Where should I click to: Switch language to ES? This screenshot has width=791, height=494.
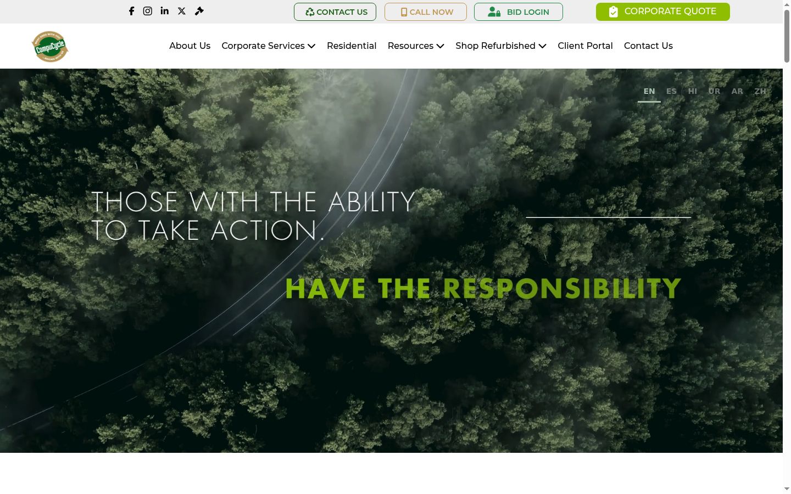coord(671,92)
